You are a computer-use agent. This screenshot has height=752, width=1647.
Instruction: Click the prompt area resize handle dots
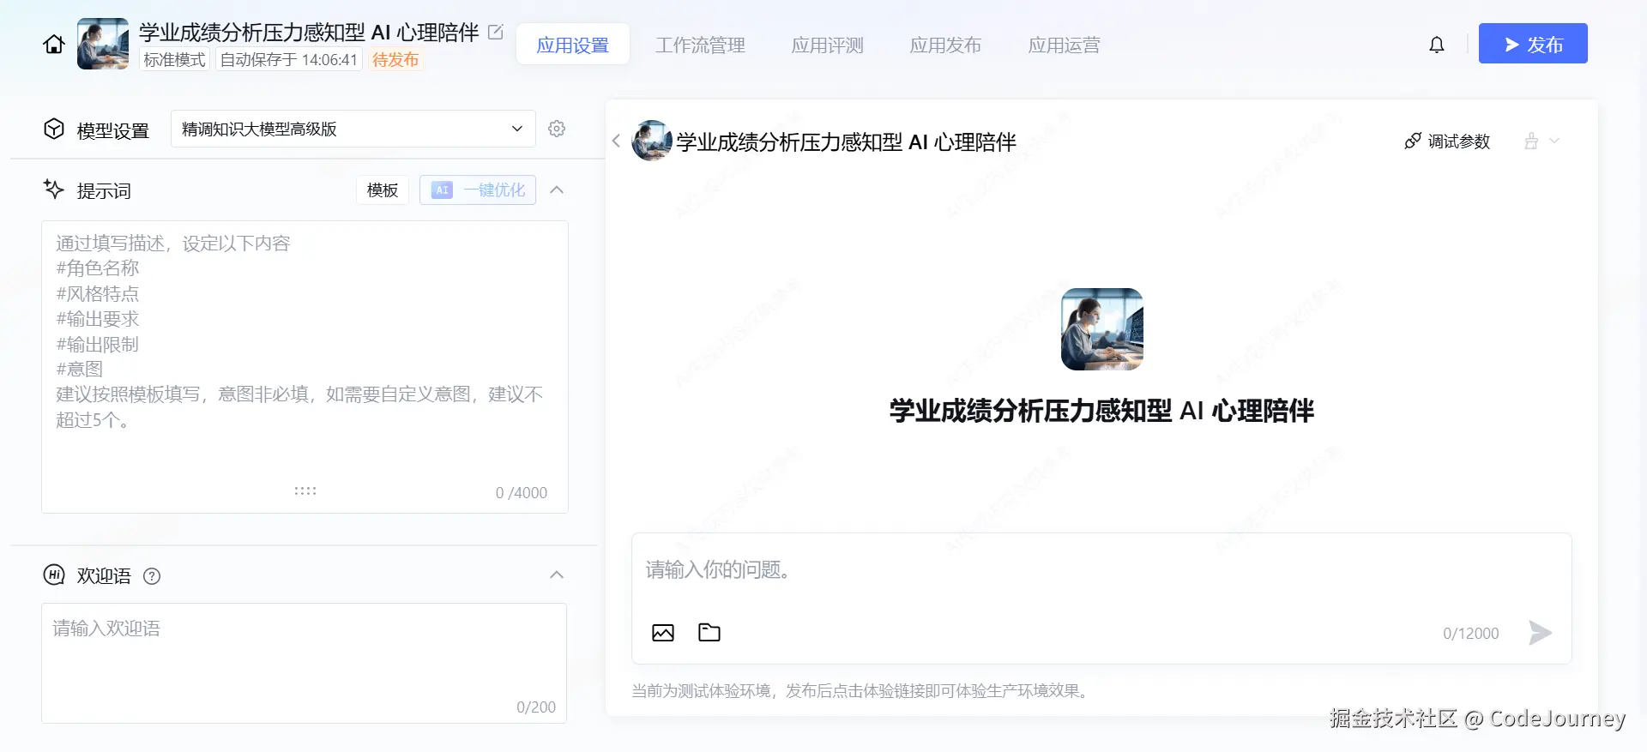click(305, 491)
